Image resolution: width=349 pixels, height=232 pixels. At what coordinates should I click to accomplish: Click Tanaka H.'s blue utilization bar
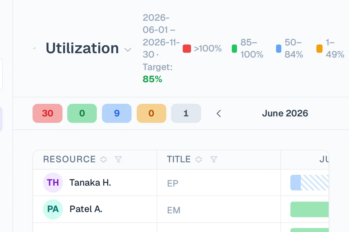click(296, 182)
